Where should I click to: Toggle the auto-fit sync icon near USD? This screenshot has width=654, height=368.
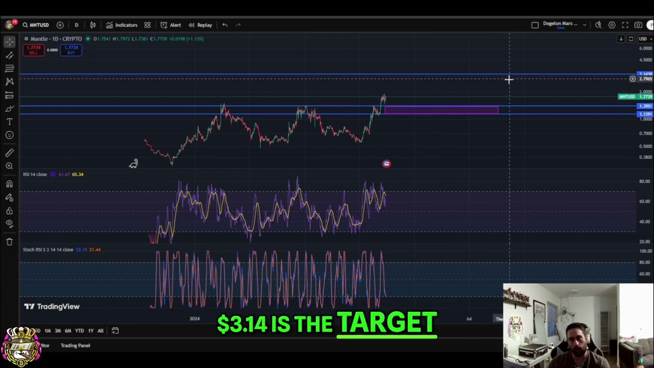(631, 39)
